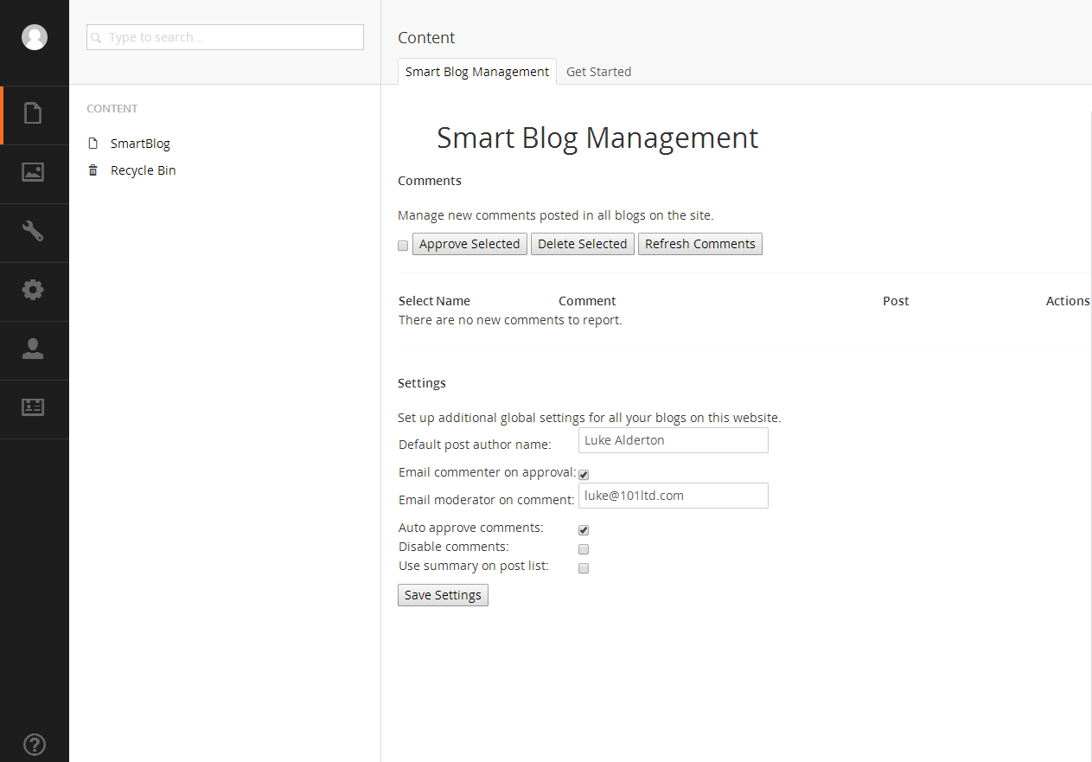Click the Settings section heading
Image resolution: width=1092 pixels, height=762 pixels.
422,383
